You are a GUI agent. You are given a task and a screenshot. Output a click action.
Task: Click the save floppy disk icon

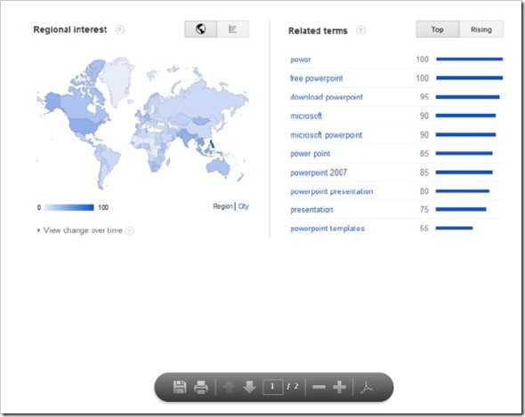pyautogui.click(x=180, y=387)
